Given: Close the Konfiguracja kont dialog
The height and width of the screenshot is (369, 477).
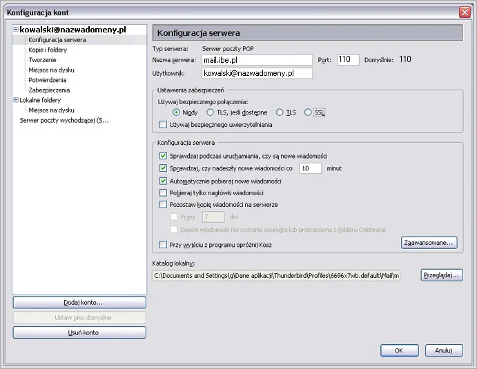Looking at the screenshot, I should click(465, 12).
